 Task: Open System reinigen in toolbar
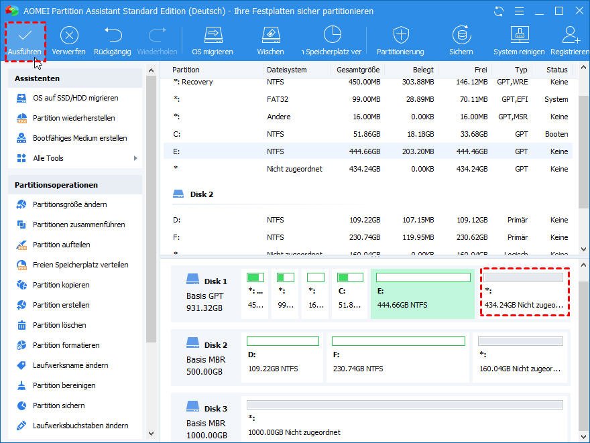tap(520, 36)
